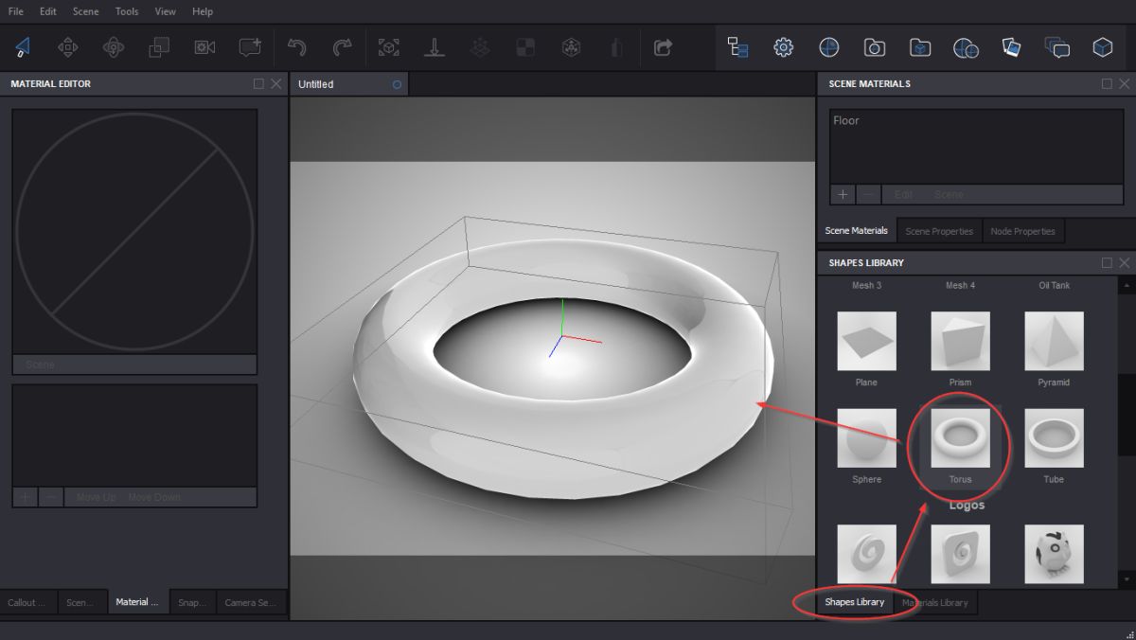Switch to the Materials Library tab

(x=934, y=602)
